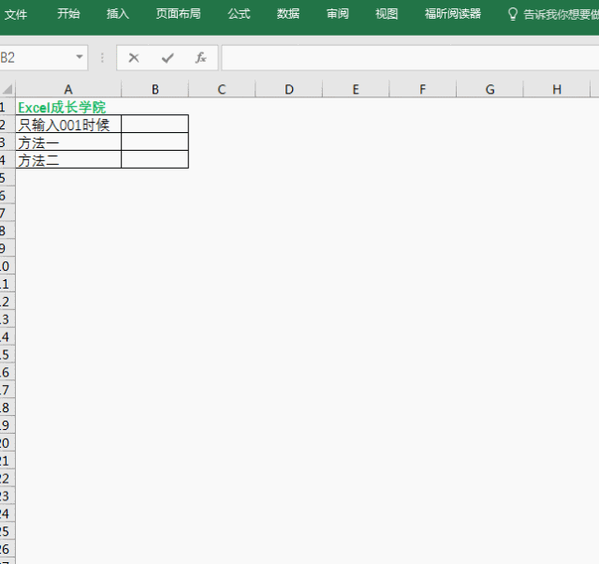The width and height of the screenshot is (599, 564).
Task: Click the 告诉我你想要做 search box
Action: point(561,14)
